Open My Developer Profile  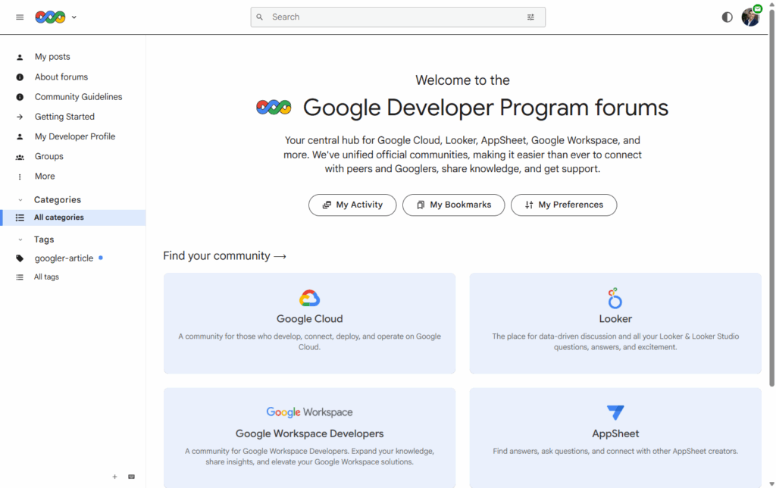pos(75,136)
